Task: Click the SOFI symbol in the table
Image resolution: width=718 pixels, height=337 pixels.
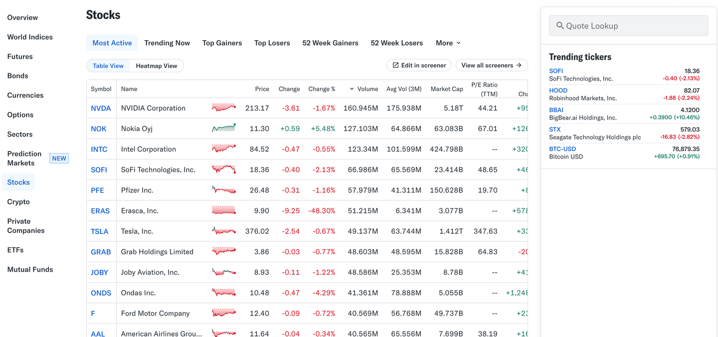Action: (x=99, y=169)
